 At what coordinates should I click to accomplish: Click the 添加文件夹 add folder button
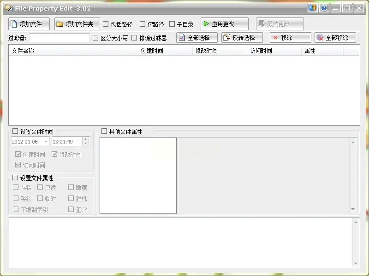point(77,24)
